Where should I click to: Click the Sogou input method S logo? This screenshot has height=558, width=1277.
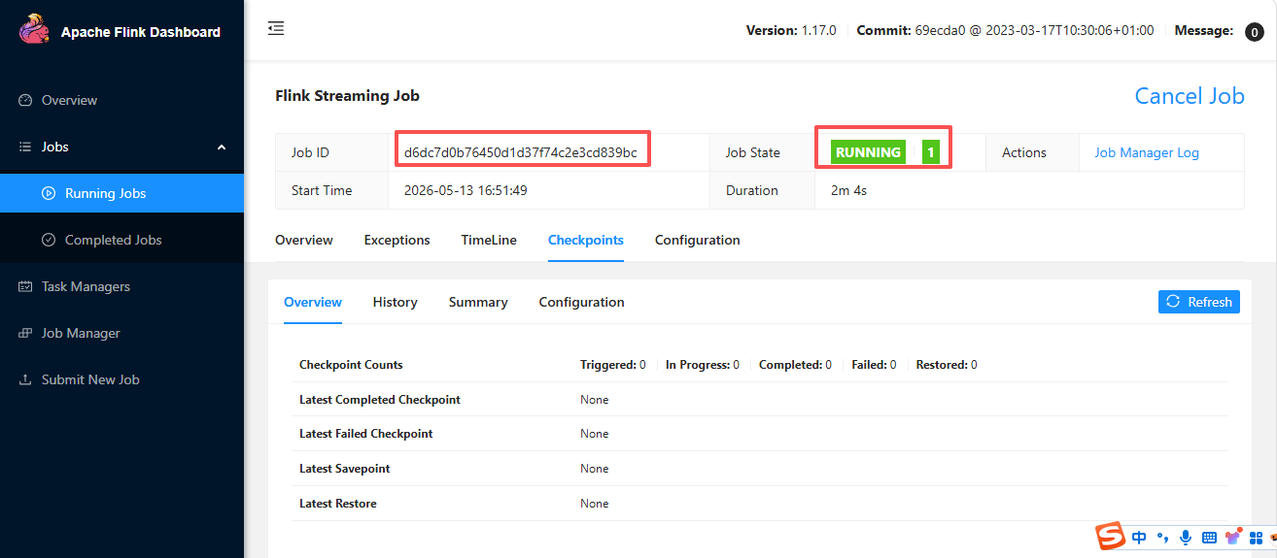pos(1111,536)
